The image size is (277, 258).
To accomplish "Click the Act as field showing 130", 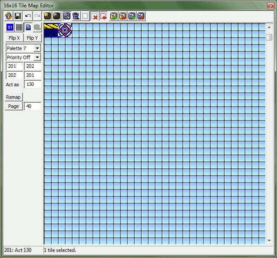I will coord(33,84).
